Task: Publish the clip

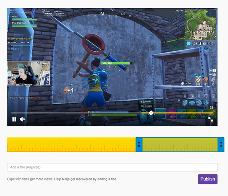Action: pos(208,179)
